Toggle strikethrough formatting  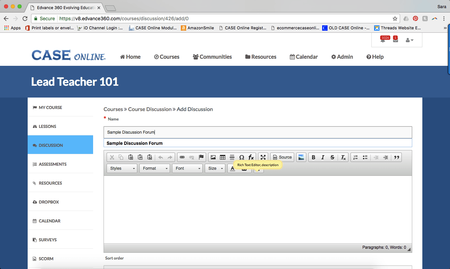pyautogui.click(x=332, y=157)
